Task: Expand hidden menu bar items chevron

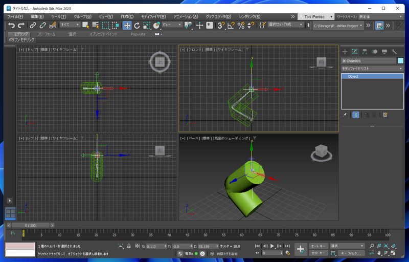Action: [292, 17]
